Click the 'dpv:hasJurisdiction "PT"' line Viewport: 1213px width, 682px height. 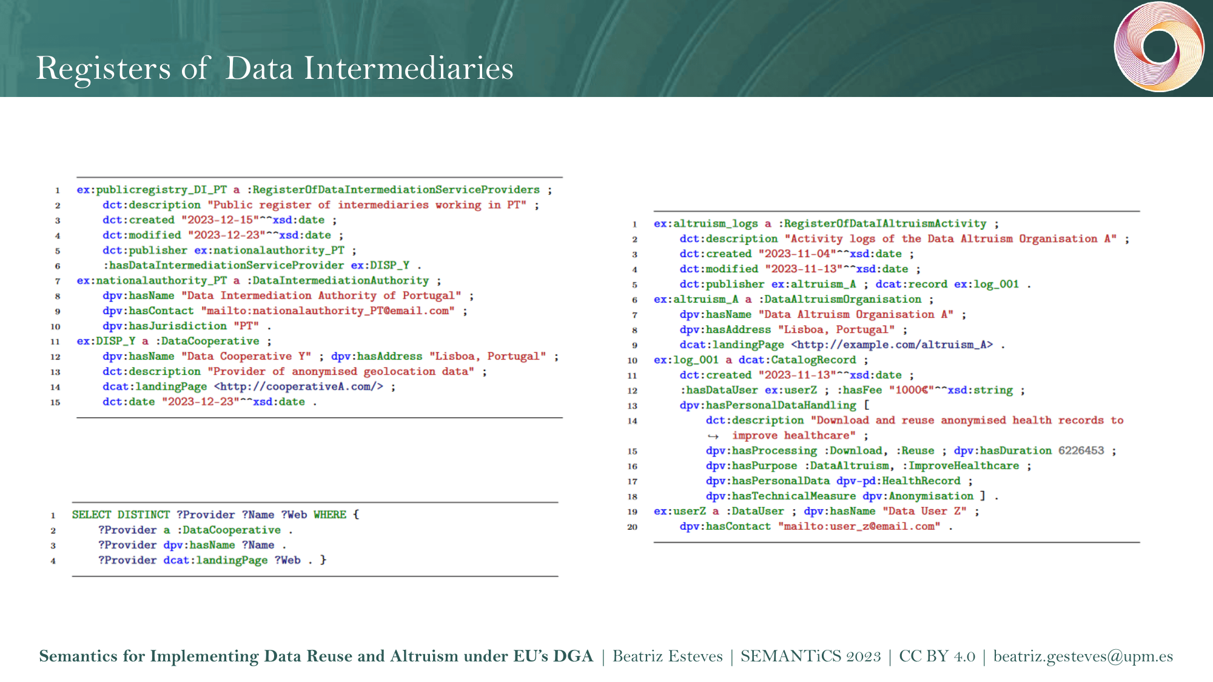pos(187,326)
